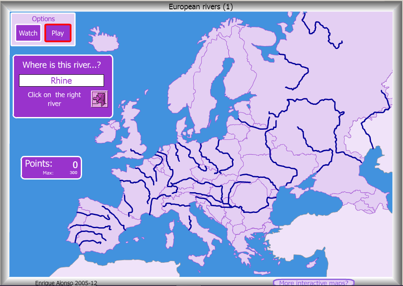Open the More interactive maps link

click(x=313, y=283)
